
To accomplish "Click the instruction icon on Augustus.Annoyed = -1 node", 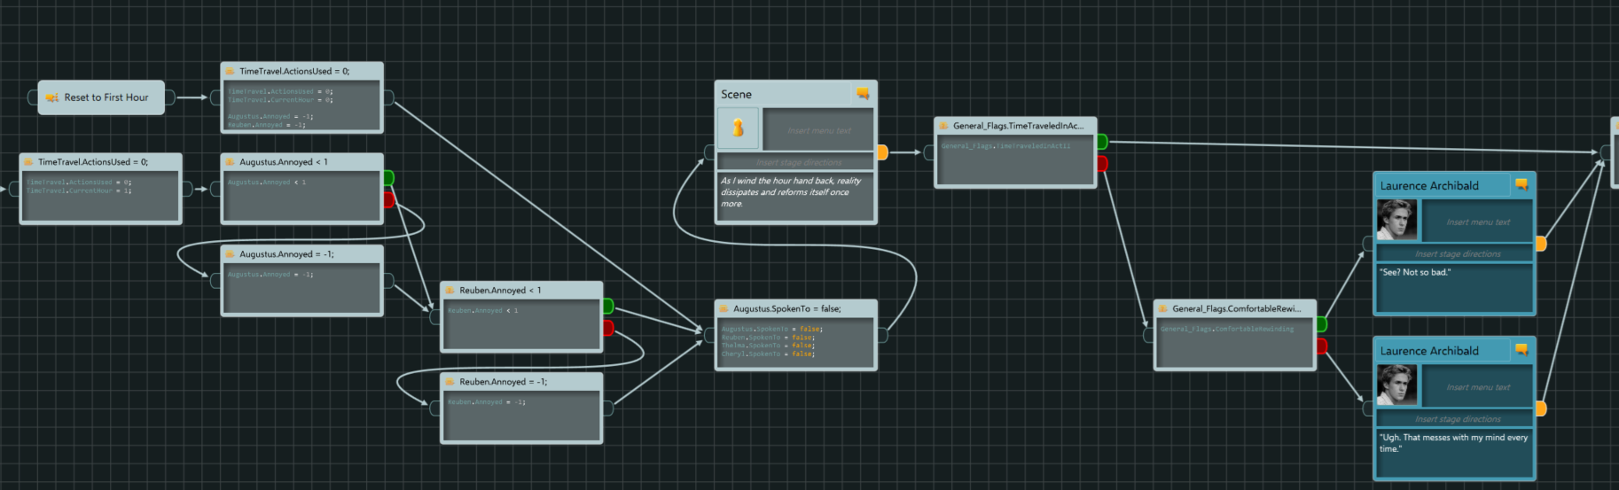I will [x=230, y=254].
